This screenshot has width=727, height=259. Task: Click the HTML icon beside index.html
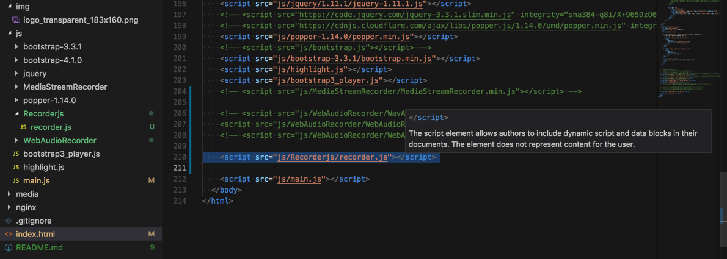tap(9, 234)
